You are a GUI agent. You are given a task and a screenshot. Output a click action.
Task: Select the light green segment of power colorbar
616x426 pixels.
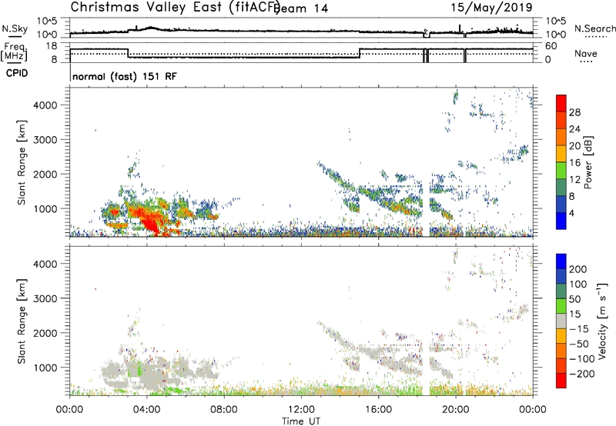coord(561,170)
